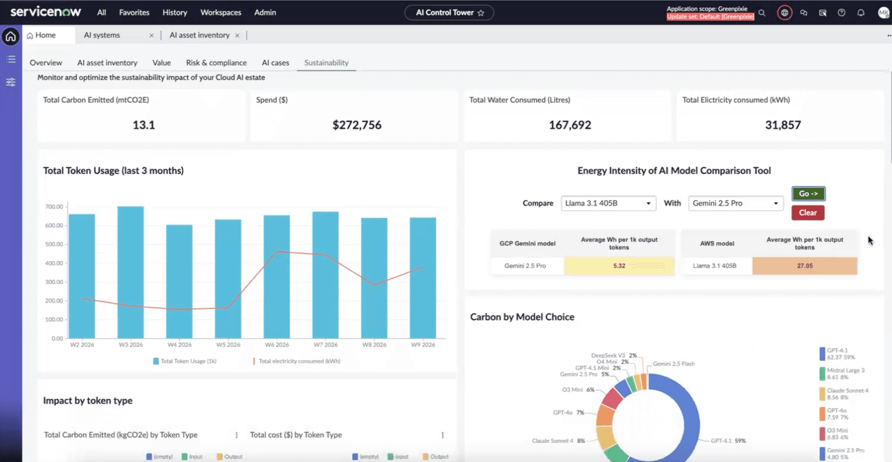Screen dimensions: 892x462
Task: Toggle O3 Mini legend entry
Action: [x=834, y=434]
